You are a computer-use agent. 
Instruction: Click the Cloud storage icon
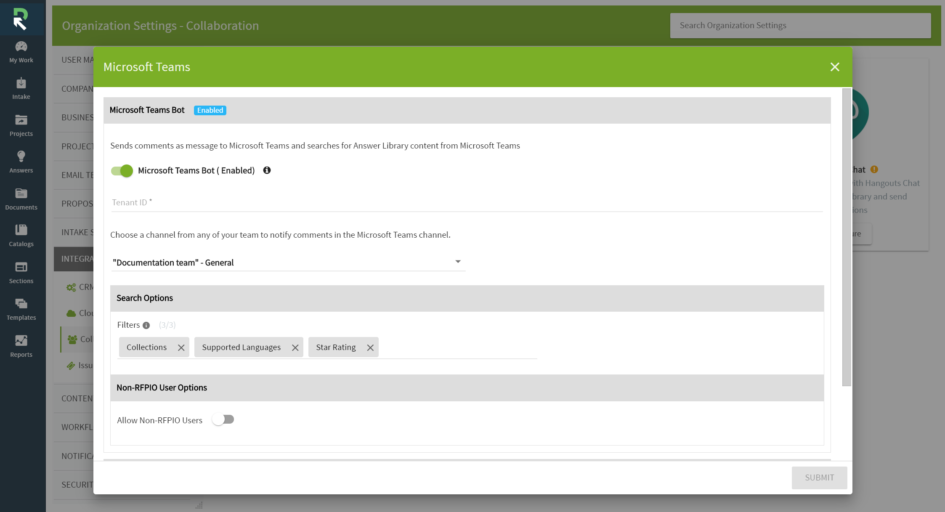tap(71, 313)
